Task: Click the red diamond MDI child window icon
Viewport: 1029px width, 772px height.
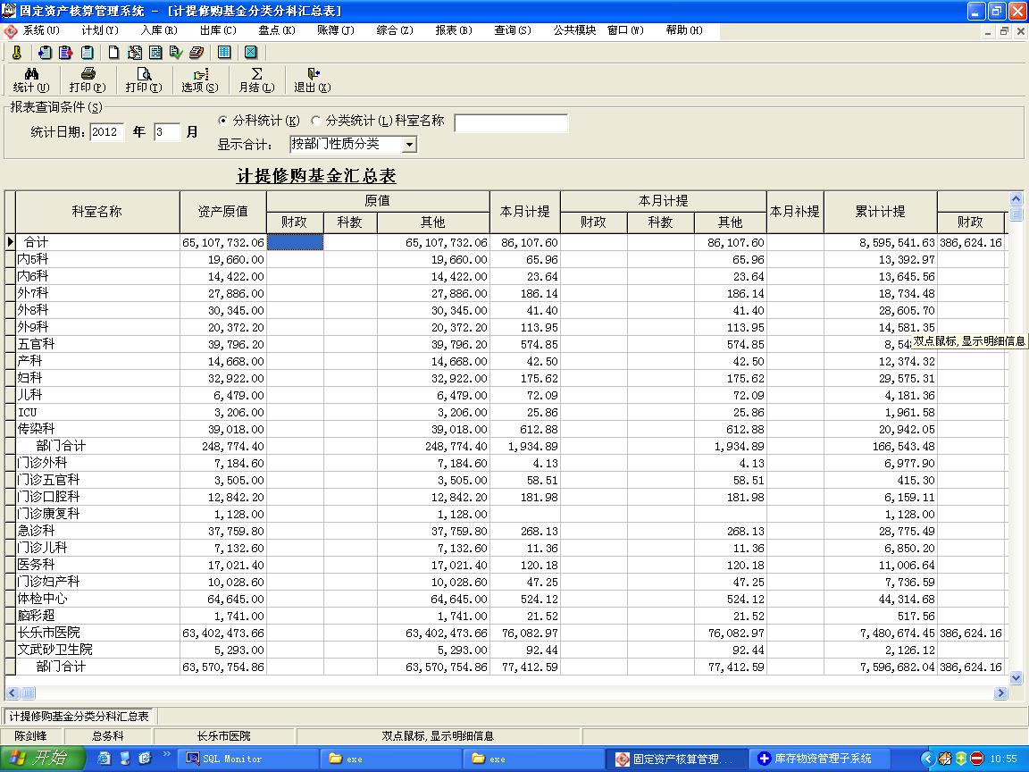Action: pyautogui.click(x=11, y=31)
